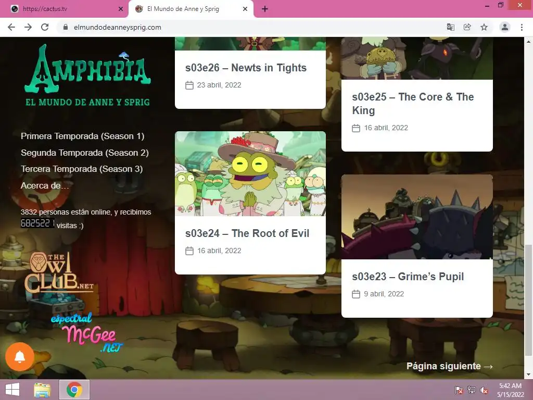Open the Google Translate icon
Screen dimensions: 533x400
point(451,27)
